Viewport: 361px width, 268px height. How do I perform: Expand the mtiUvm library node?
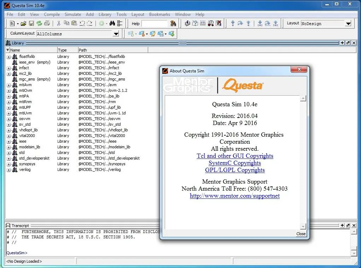pos(8,114)
